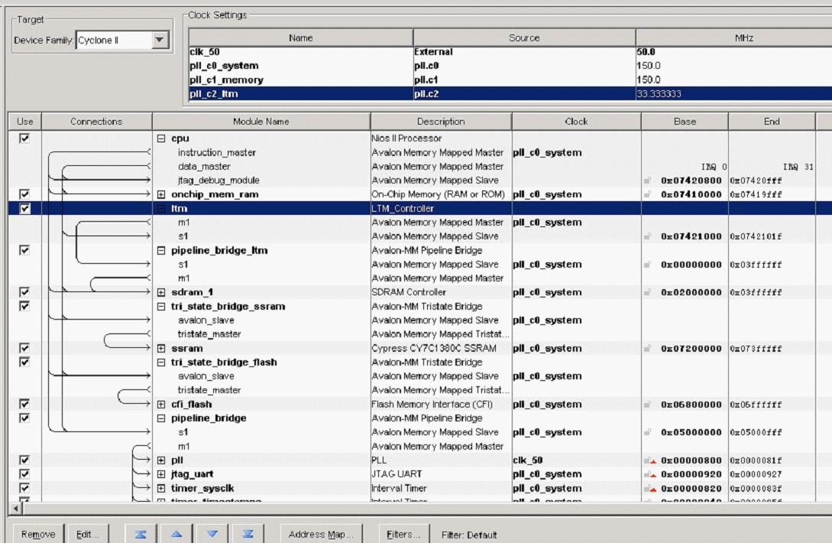Expand the cfi_flash module

161,405
